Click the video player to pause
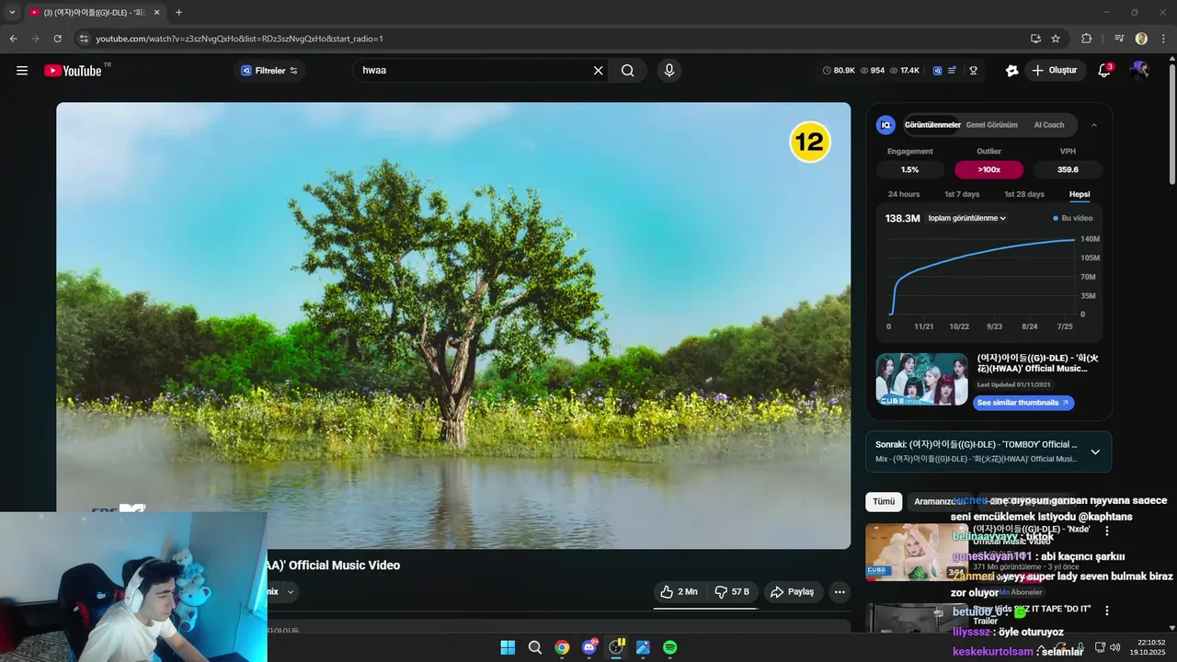Viewport: 1177px width, 662px height. (x=453, y=325)
